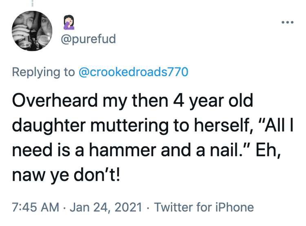Click the facepalm emoji display name
This screenshot has height=226, width=306.
(69, 22)
